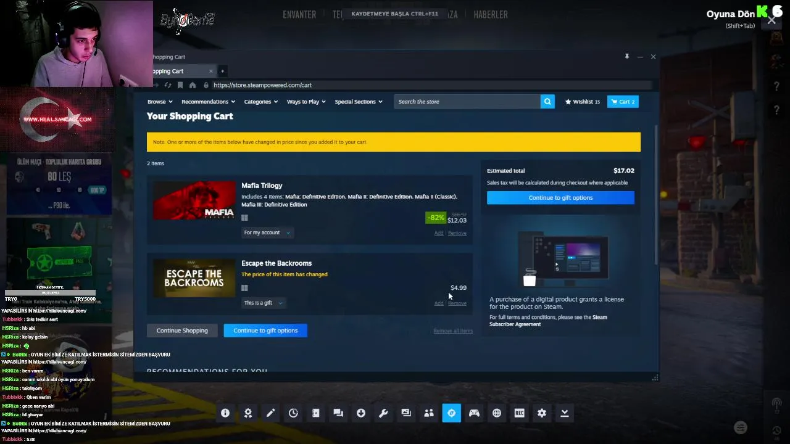This screenshot has height=444, width=790.
Task: Click yellow price change note banner
Action: [394, 142]
